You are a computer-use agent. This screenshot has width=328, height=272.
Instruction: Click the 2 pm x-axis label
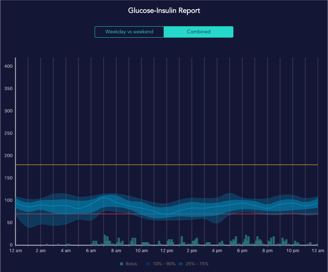(192, 250)
